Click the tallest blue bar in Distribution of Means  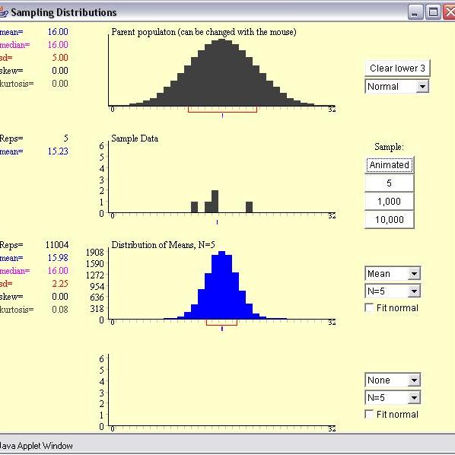pos(222,285)
